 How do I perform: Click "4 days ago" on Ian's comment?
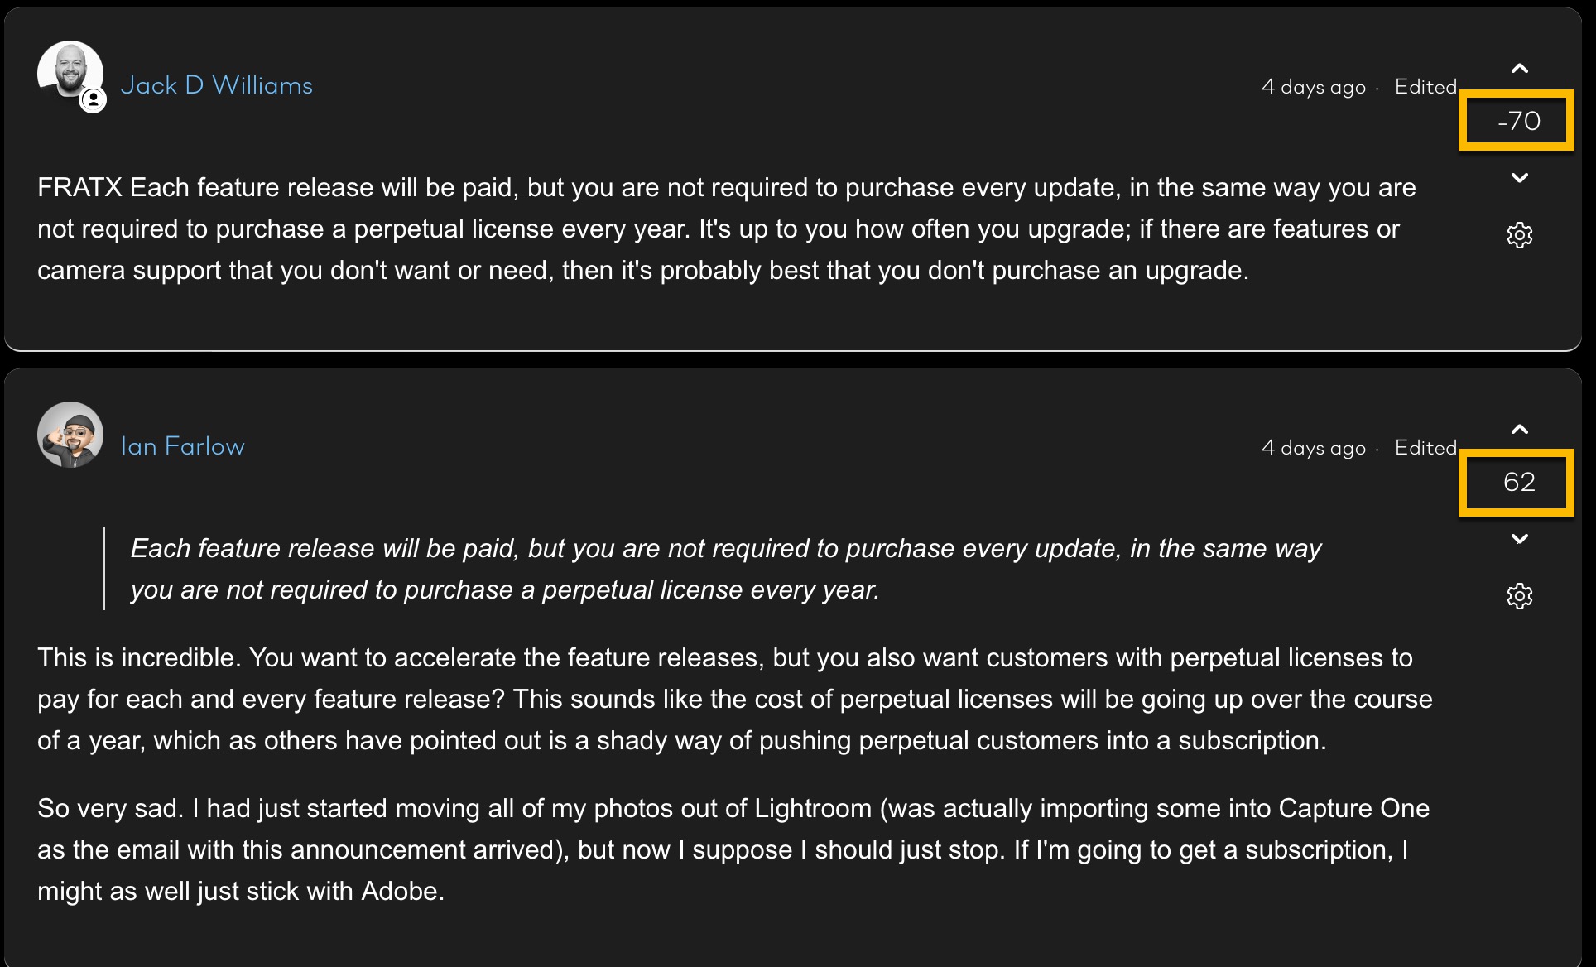pos(1313,448)
